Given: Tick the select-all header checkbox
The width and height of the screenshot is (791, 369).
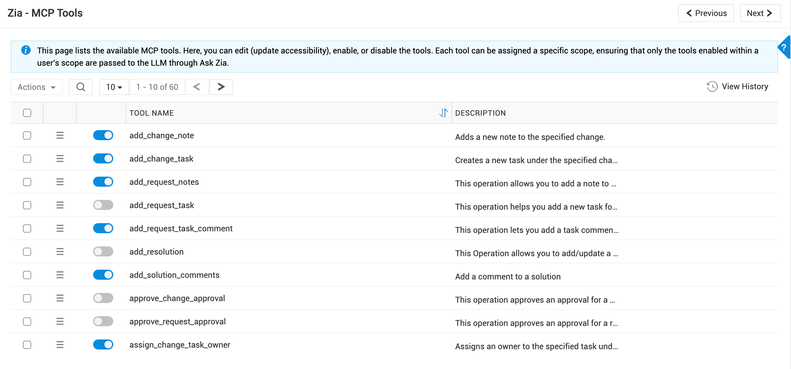Looking at the screenshot, I should [x=27, y=113].
